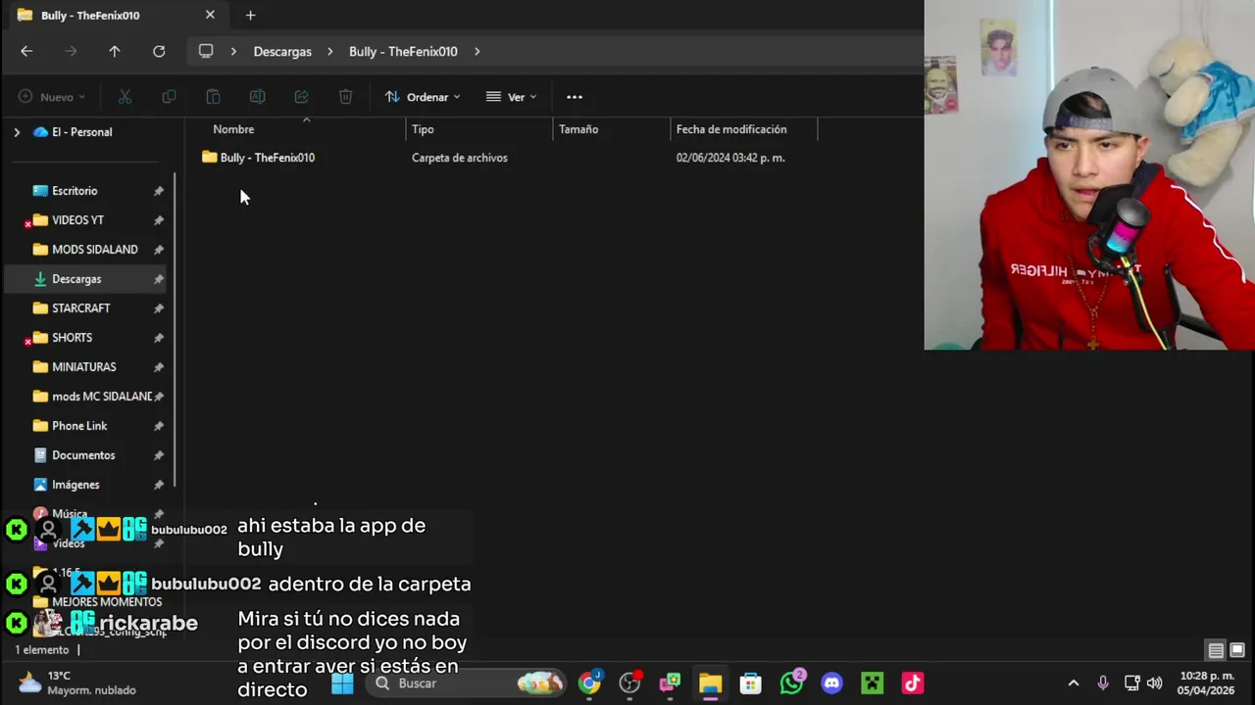Click the Cut scissors icon
The width and height of the screenshot is (1255, 705).
125,97
